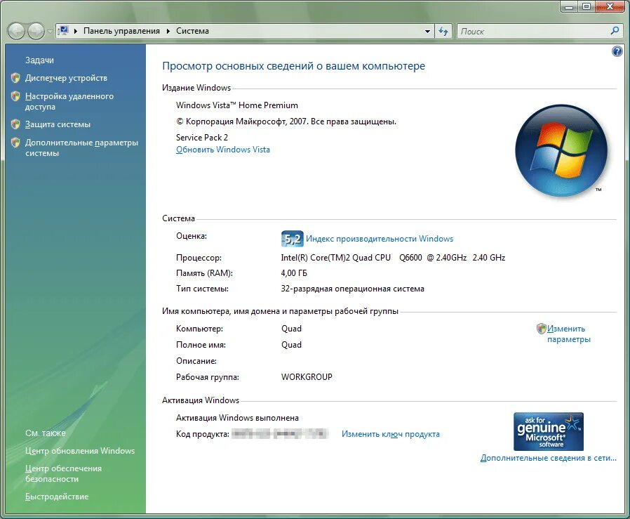This screenshot has height=519, width=630.
Task: Open Диспетчер устройств
Action: [66, 78]
